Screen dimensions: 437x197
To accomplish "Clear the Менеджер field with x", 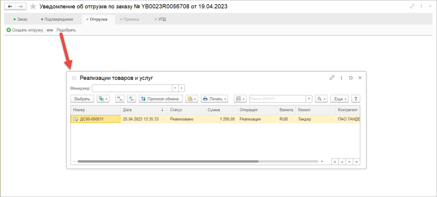I will [x=182, y=88].
